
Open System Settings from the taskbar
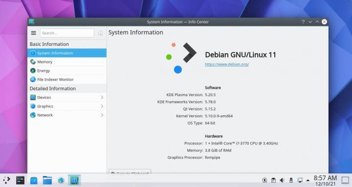(x=20, y=180)
